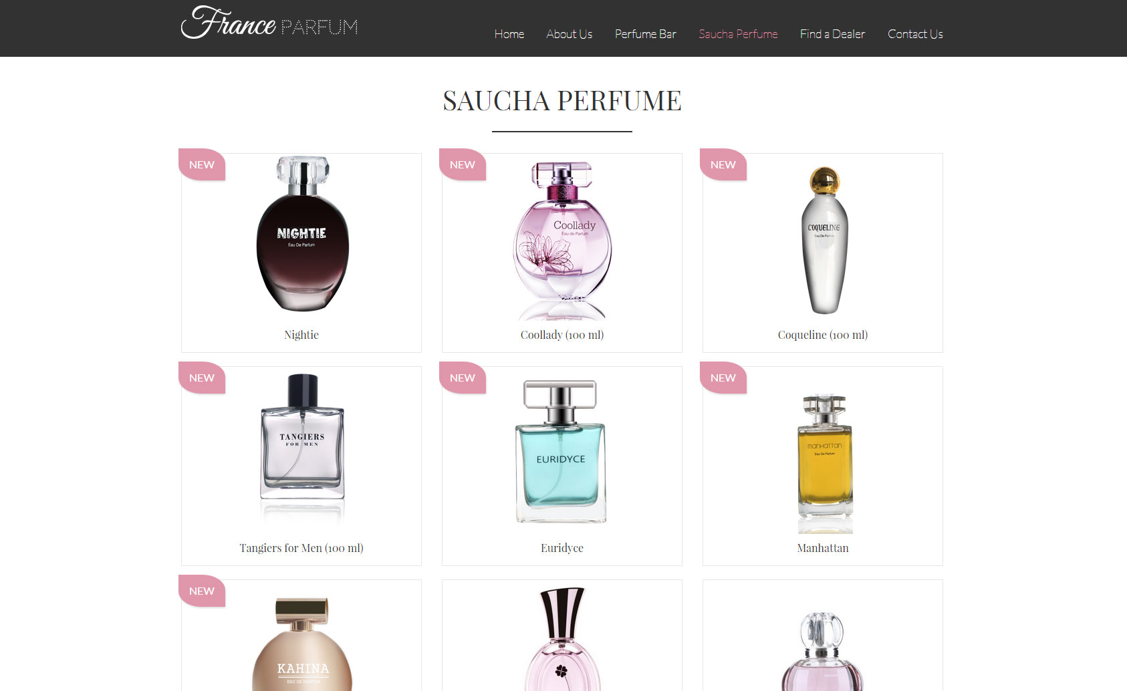Click the France Parfum logo
This screenshot has width=1127, height=691.
[x=269, y=23]
